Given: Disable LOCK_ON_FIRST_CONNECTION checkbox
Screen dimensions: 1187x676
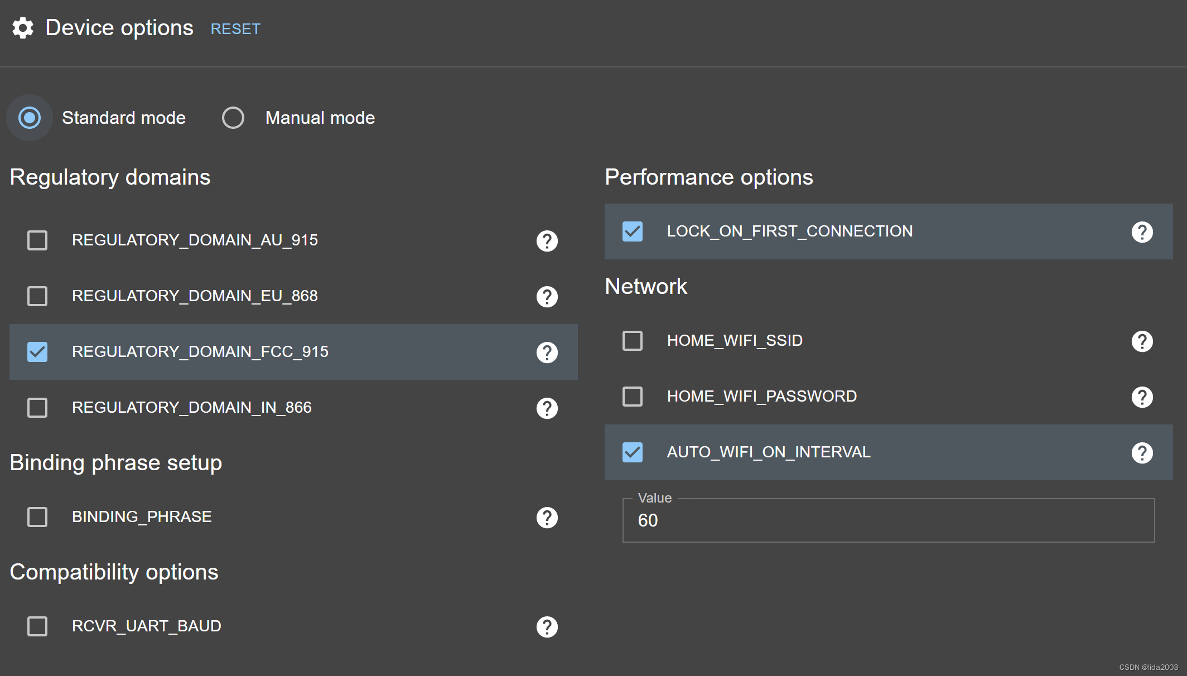Looking at the screenshot, I should click(x=633, y=231).
